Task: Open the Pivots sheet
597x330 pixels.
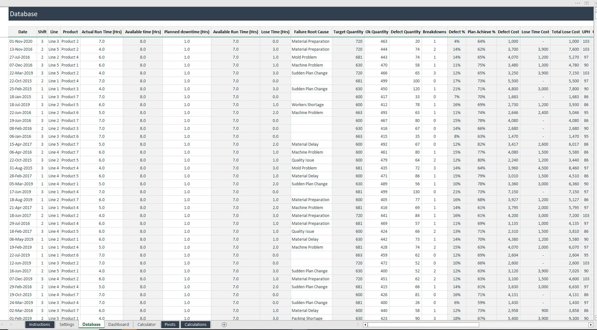Action: coord(170,325)
